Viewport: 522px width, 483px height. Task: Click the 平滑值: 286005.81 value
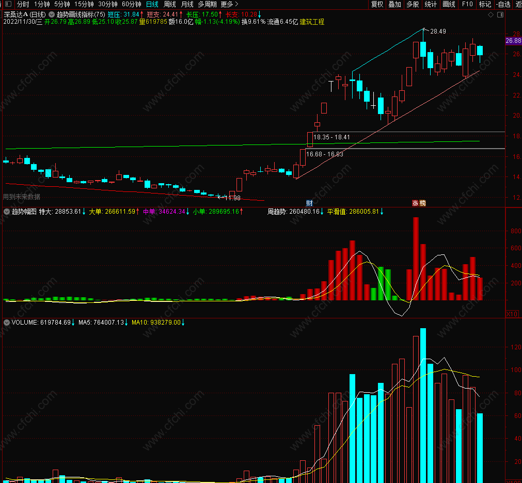pyautogui.click(x=355, y=212)
